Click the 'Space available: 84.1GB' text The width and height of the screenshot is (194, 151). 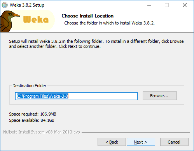pyautogui.click(x=31, y=120)
